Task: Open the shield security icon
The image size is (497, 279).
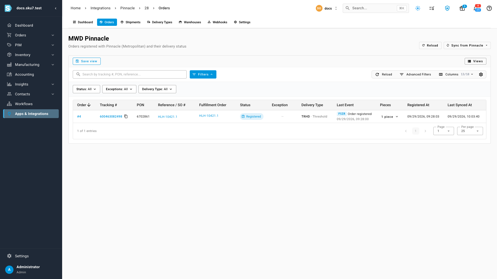Action: pos(447,8)
